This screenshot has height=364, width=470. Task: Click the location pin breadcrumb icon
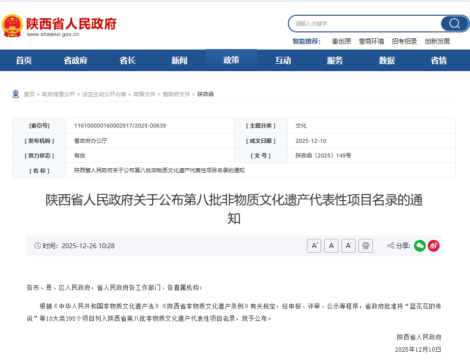pyautogui.click(x=16, y=94)
